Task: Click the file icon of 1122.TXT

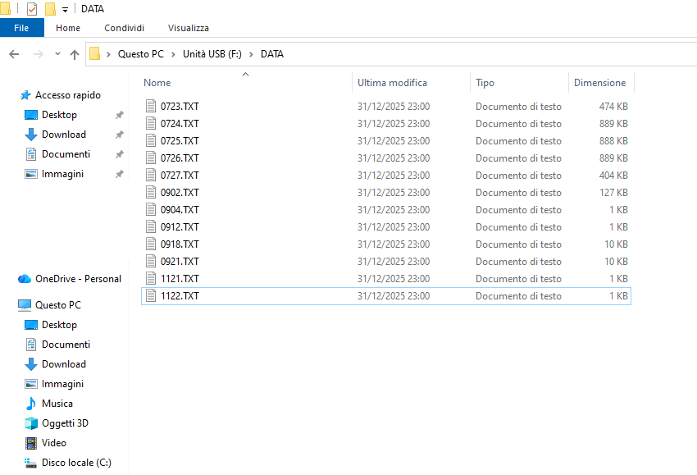Action: [151, 296]
